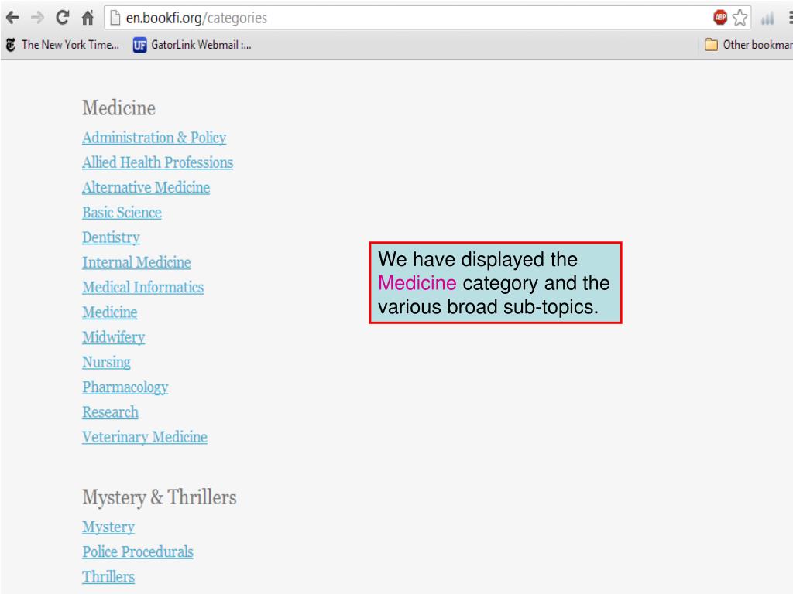
Task: Open Administration & Policy link
Action: [154, 138]
